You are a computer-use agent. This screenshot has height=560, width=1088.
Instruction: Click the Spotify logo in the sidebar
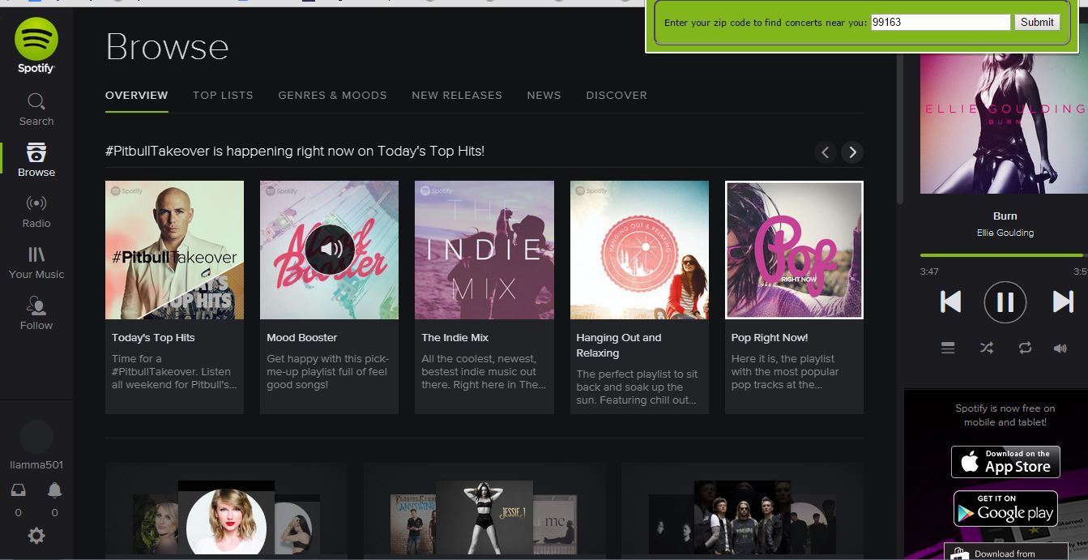[x=36, y=46]
